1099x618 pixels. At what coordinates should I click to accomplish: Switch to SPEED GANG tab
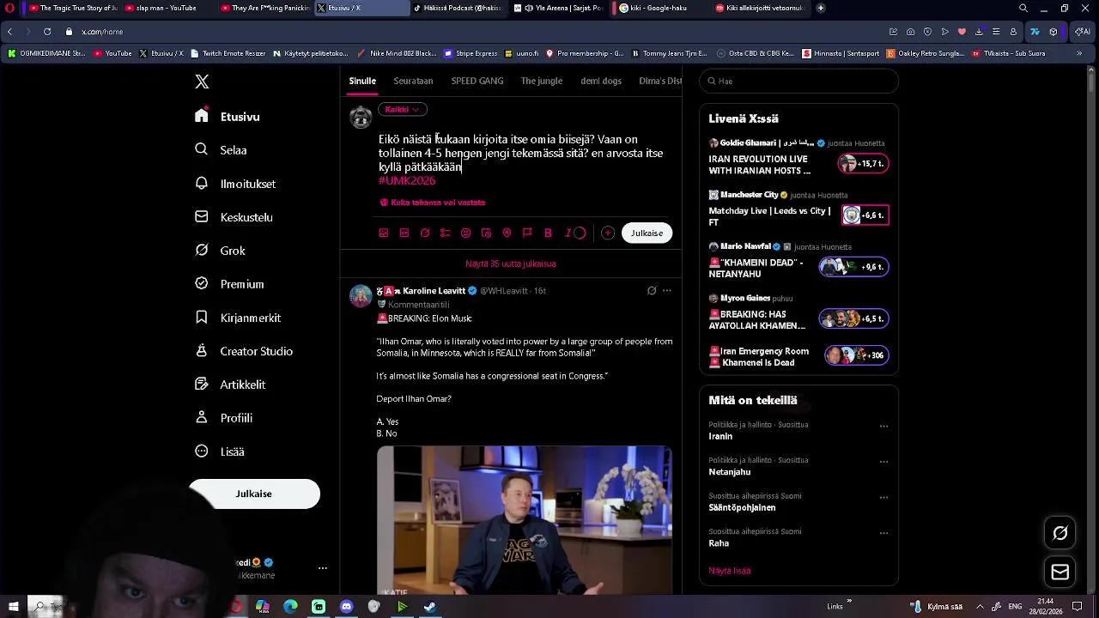point(477,81)
